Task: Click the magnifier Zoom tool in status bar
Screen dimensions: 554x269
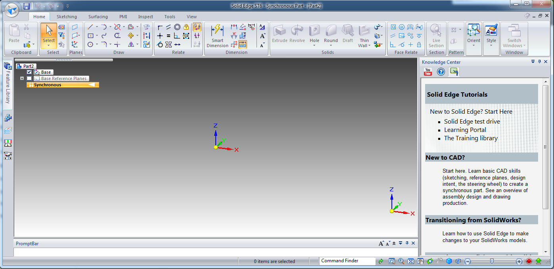Action: tap(401, 261)
